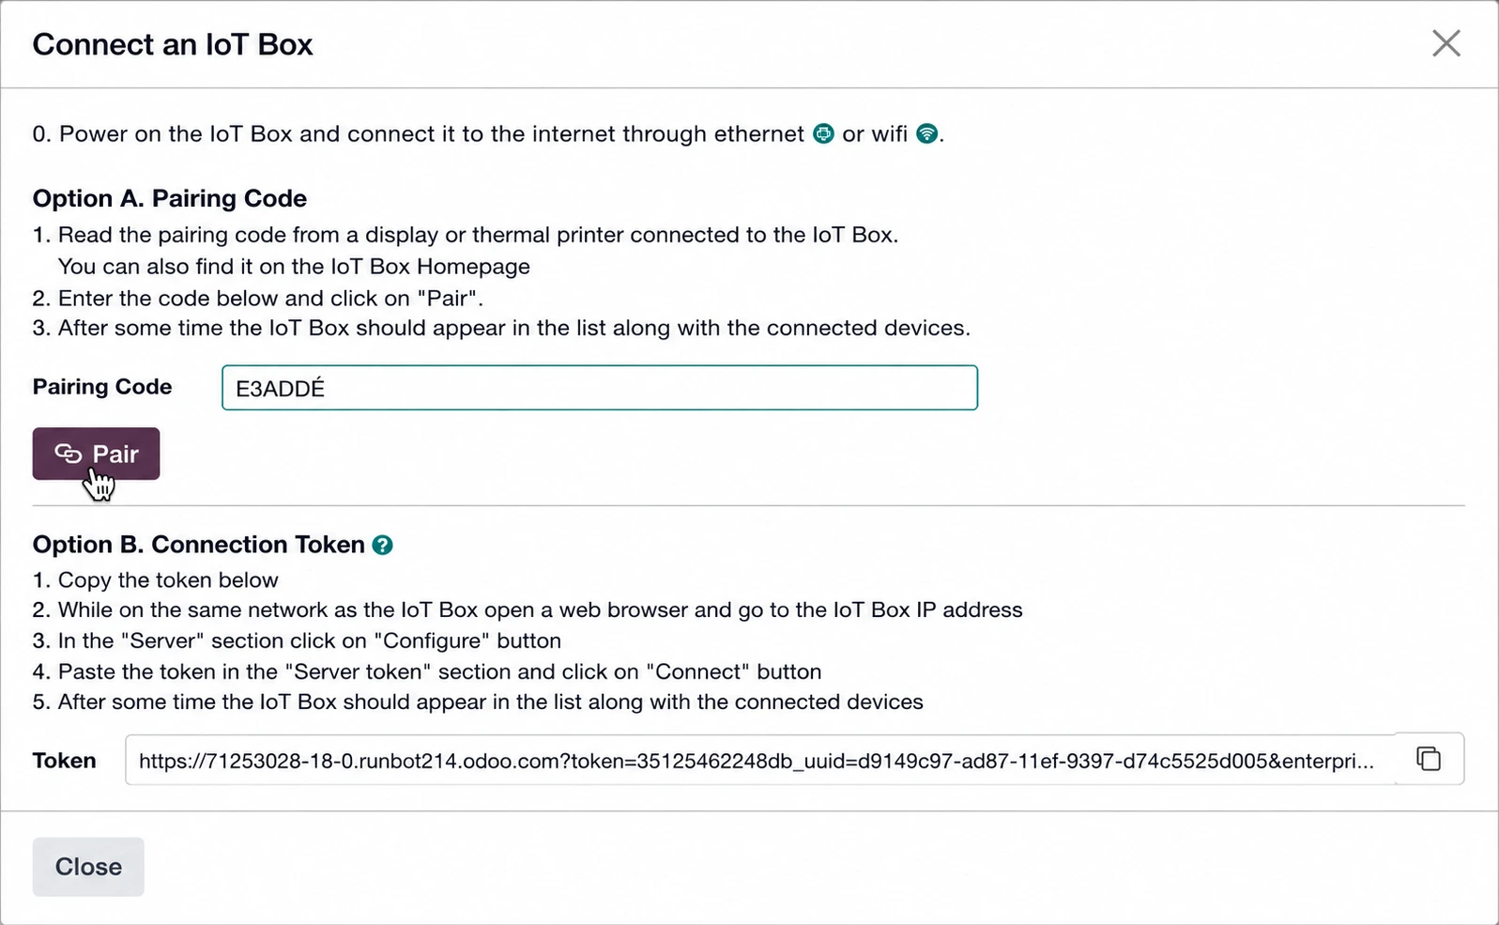This screenshot has height=925, width=1499.
Task: Focus the Pairing Code input field
Action: [600, 388]
